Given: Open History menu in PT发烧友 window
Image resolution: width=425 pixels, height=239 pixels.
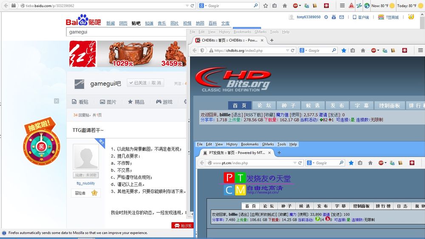Looking at the screenshot, I should [232, 144].
